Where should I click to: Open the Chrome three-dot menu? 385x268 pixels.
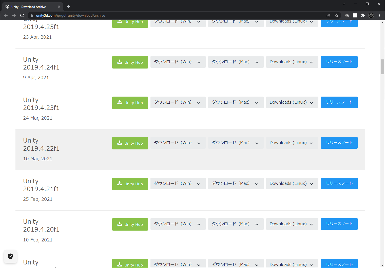pyautogui.click(x=379, y=15)
